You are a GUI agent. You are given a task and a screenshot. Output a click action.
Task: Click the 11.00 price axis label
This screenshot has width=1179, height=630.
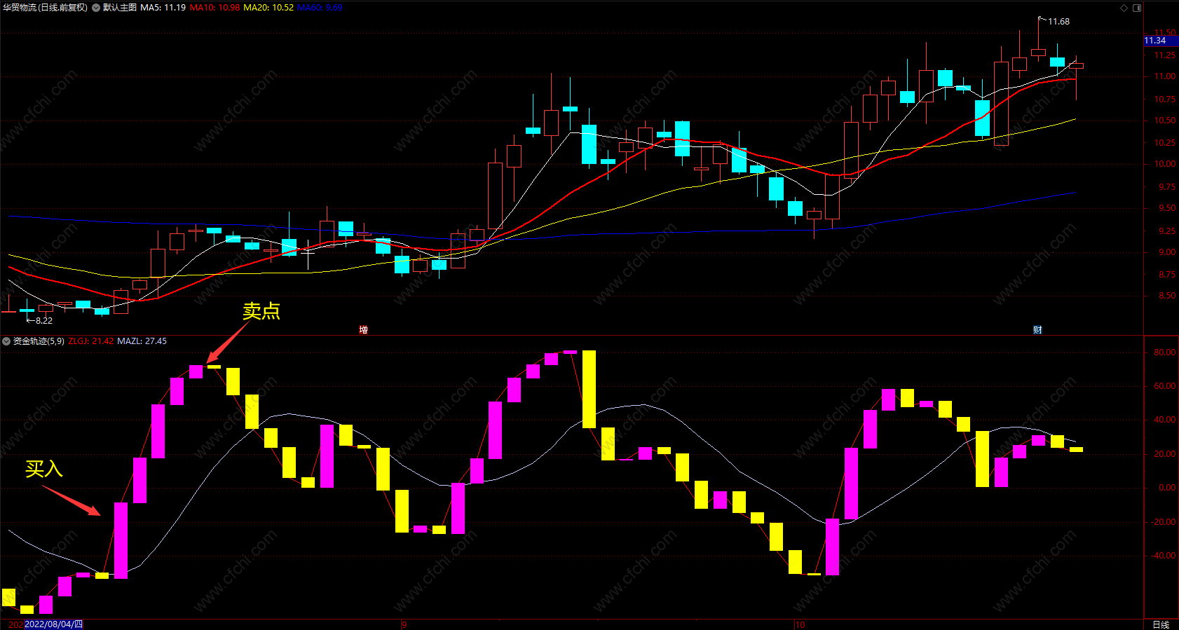(x=1165, y=76)
